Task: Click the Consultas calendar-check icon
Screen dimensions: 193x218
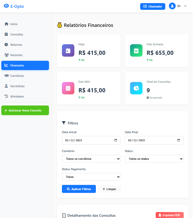Action: click(6, 34)
